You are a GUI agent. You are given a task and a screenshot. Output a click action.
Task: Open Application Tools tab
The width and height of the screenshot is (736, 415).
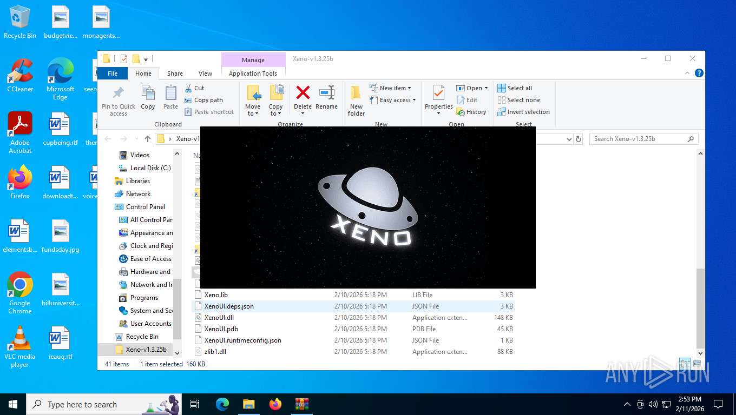click(x=253, y=73)
